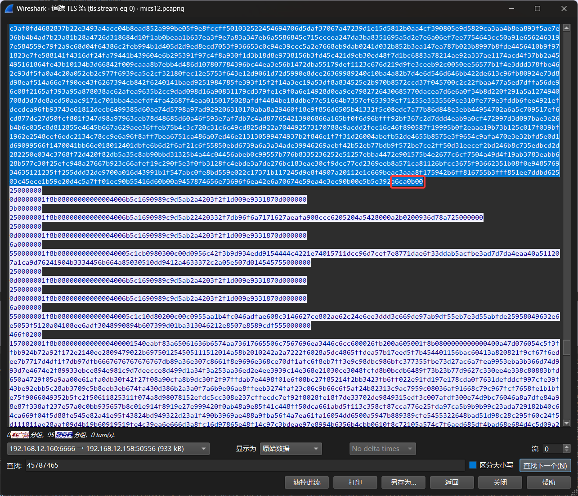Click 查找下一个(N) to find next match
Screen dimensions: 578x496
(545, 465)
